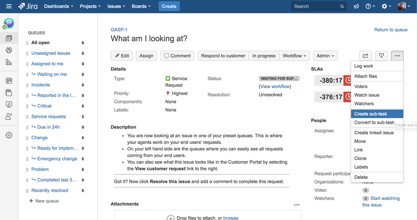The image size is (417, 220).
Task: Click the fourth sidebar list icon
Action: (x=9, y=81)
